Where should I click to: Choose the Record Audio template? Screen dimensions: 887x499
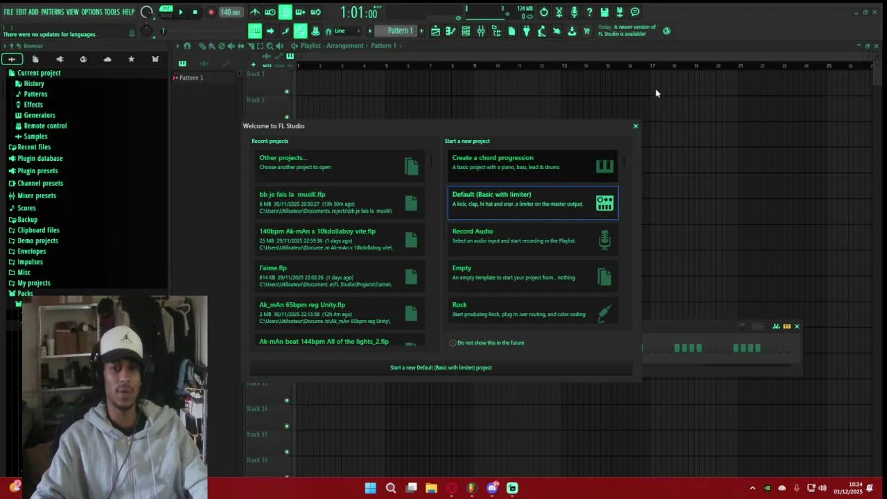coord(532,239)
